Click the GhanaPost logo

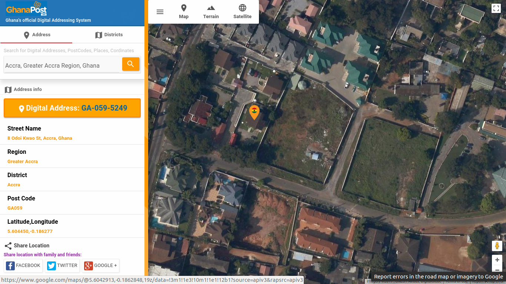[26, 9]
